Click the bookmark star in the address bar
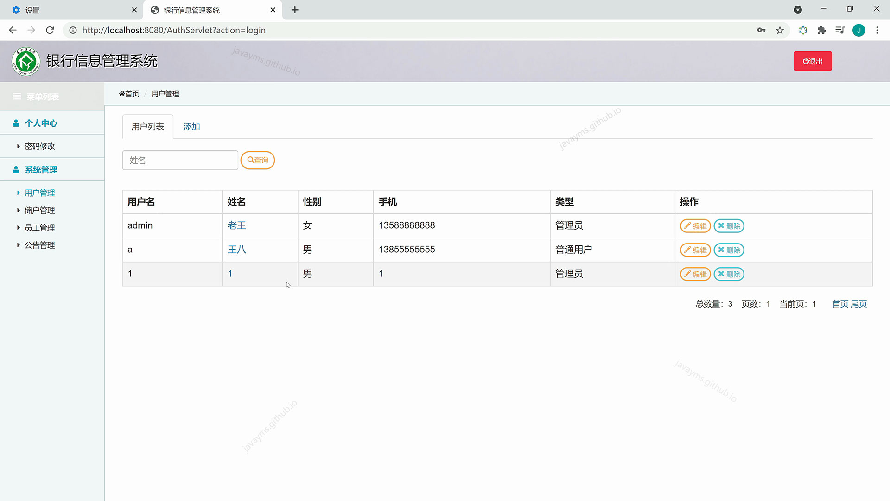 (x=780, y=30)
